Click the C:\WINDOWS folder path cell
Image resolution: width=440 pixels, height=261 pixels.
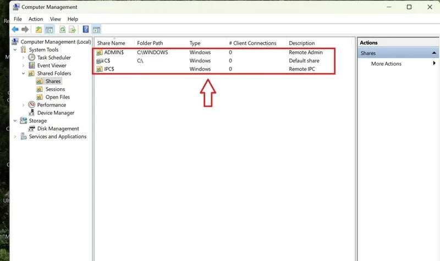[x=152, y=52]
